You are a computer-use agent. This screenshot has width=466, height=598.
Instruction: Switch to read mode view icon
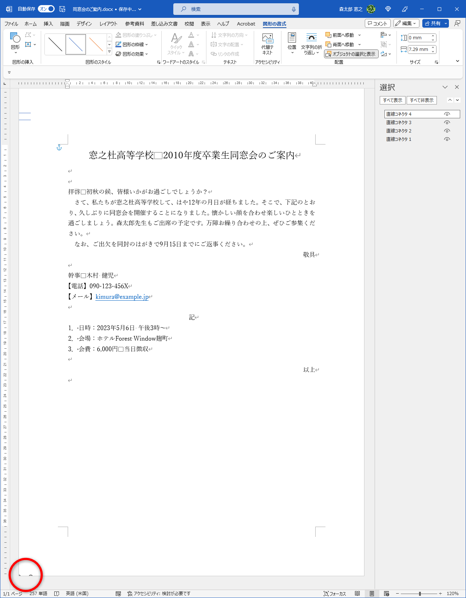tap(358, 594)
